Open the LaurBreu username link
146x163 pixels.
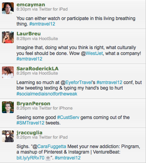pos(29,34)
